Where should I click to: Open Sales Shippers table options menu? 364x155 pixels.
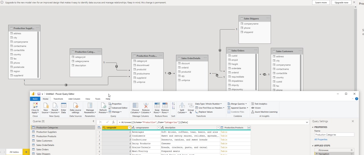point(268,18)
